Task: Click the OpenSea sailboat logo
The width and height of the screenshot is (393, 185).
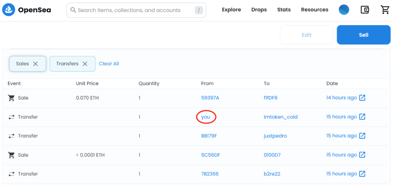Action: [8, 10]
